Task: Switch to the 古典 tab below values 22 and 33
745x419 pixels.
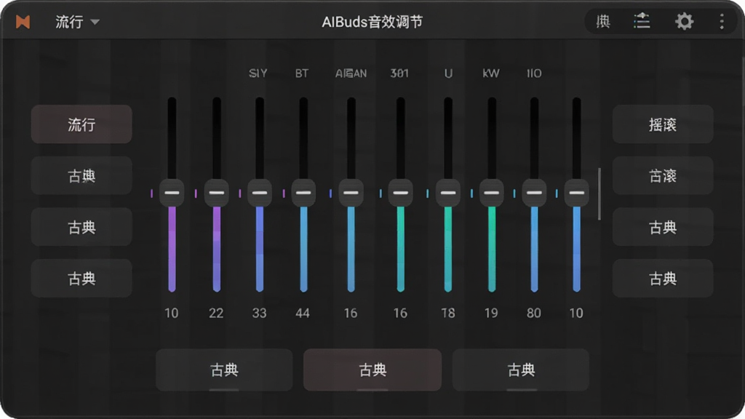Action: coord(224,370)
